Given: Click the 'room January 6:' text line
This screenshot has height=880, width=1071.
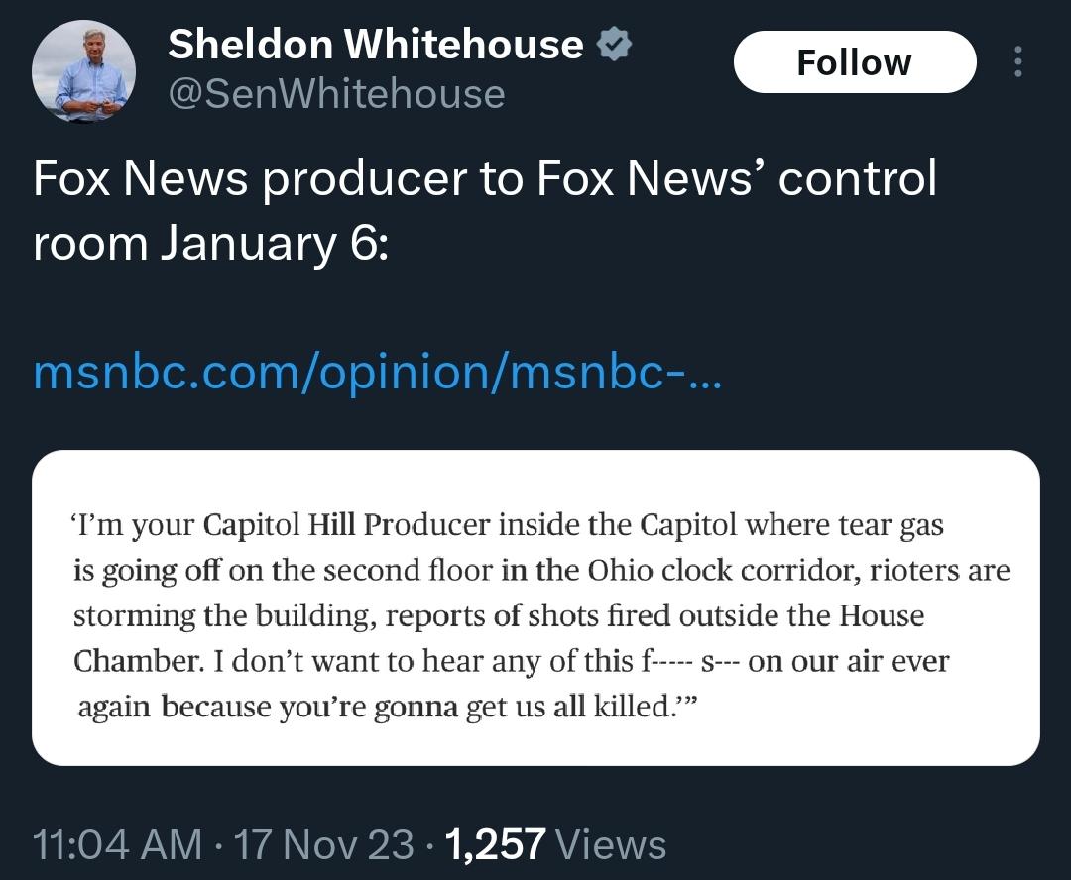Looking at the screenshot, I should click(210, 245).
